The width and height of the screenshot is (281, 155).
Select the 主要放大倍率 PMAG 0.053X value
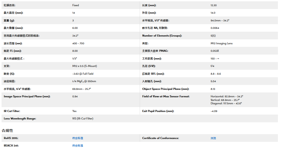[214, 51]
